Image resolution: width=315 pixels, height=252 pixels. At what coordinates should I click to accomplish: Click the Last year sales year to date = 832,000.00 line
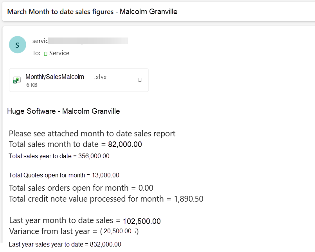point(65,244)
